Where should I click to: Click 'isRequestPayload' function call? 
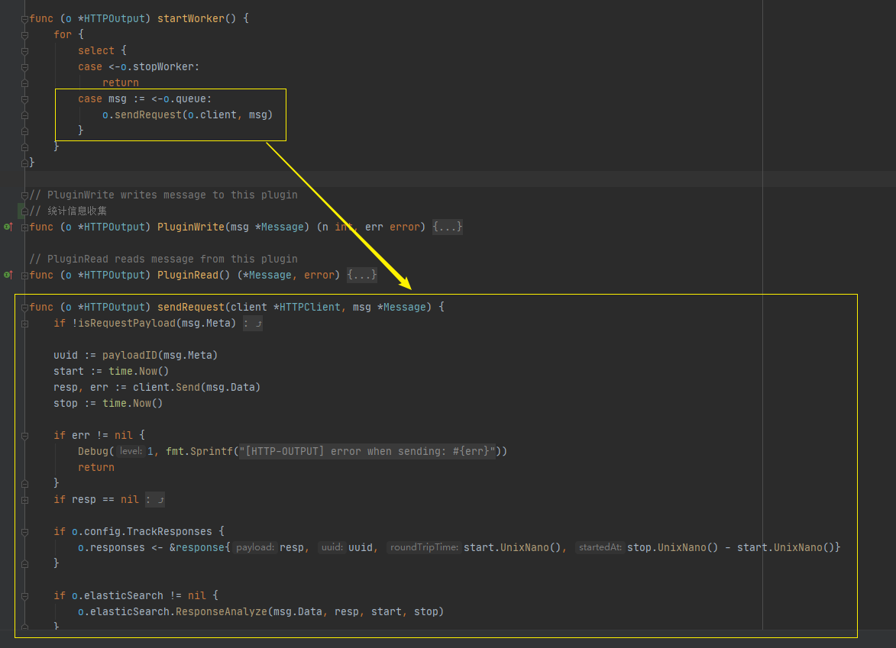tap(127, 323)
